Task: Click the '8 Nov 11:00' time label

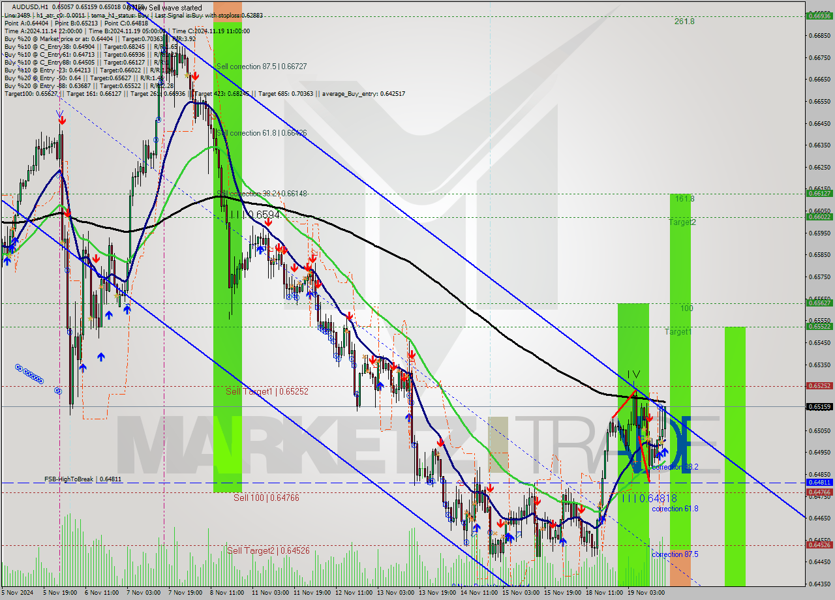Action: coord(226,593)
